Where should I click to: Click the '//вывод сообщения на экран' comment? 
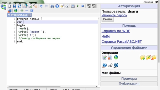coord(39,38)
